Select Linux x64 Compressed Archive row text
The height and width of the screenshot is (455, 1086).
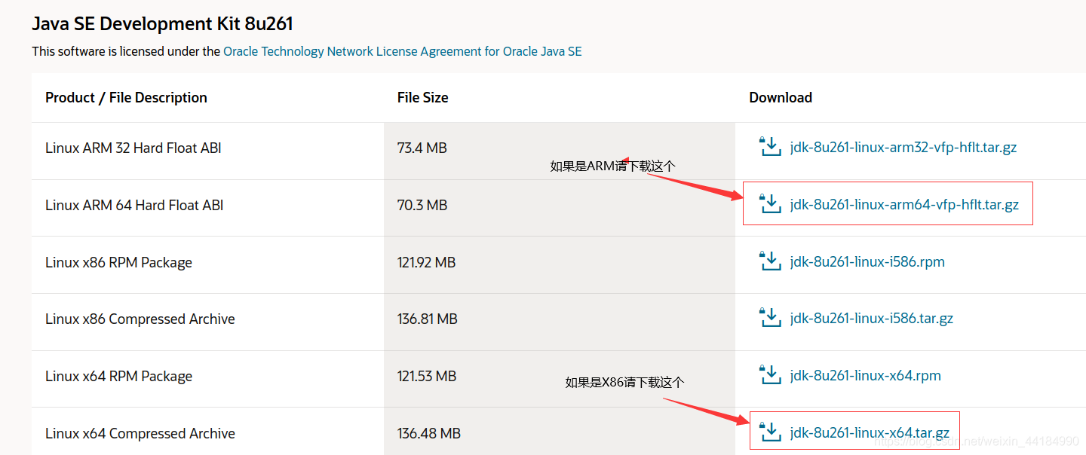(140, 433)
